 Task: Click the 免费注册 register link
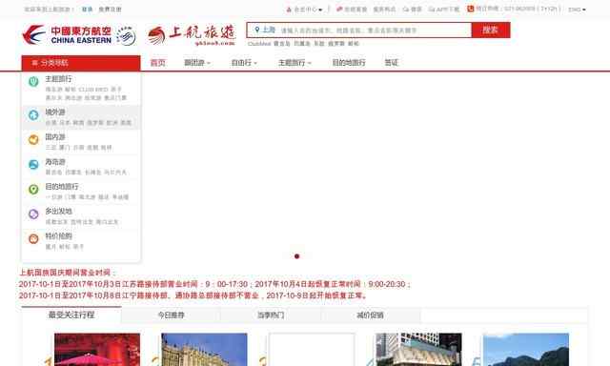point(110,10)
